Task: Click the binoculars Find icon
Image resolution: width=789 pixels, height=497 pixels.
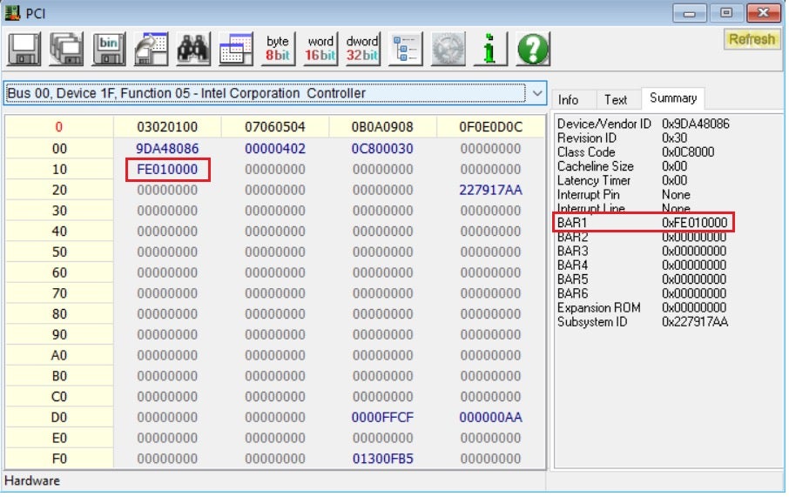Action: click(x=193, y=49)
